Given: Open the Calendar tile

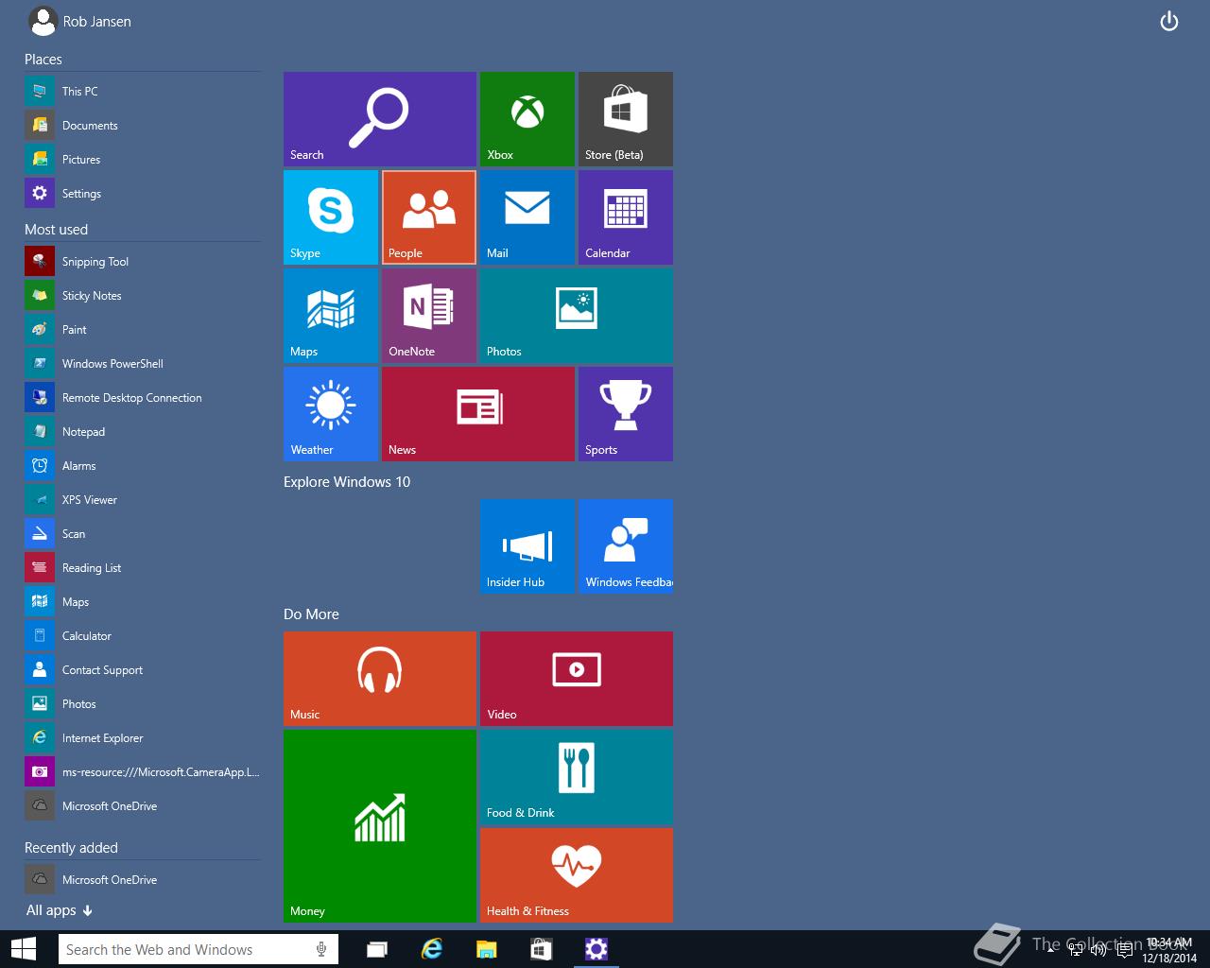Looking at the screenshot, I should [x=626, y=217].
